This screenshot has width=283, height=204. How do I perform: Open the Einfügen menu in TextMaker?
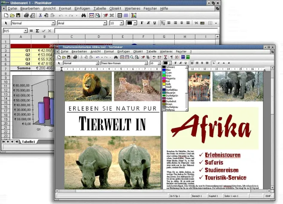point(123,51)
